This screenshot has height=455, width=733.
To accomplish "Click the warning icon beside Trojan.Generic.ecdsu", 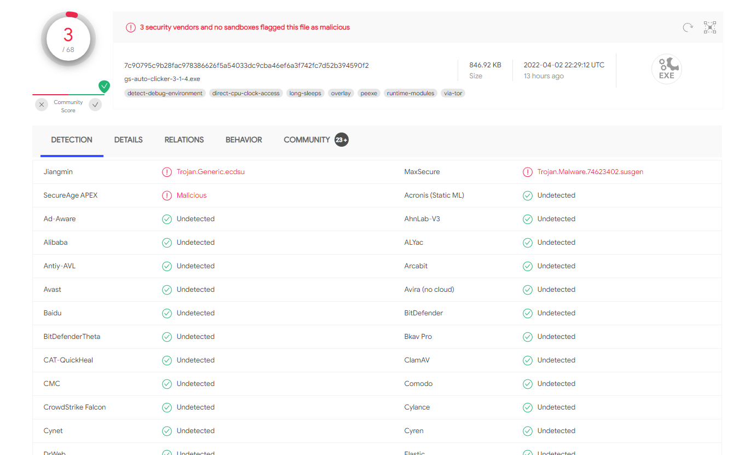I will pos(167,172).
